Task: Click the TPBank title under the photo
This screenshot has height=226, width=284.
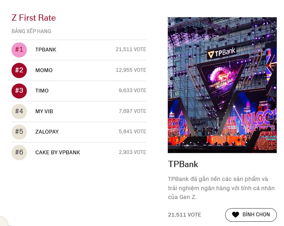Action: coord(183,164)
